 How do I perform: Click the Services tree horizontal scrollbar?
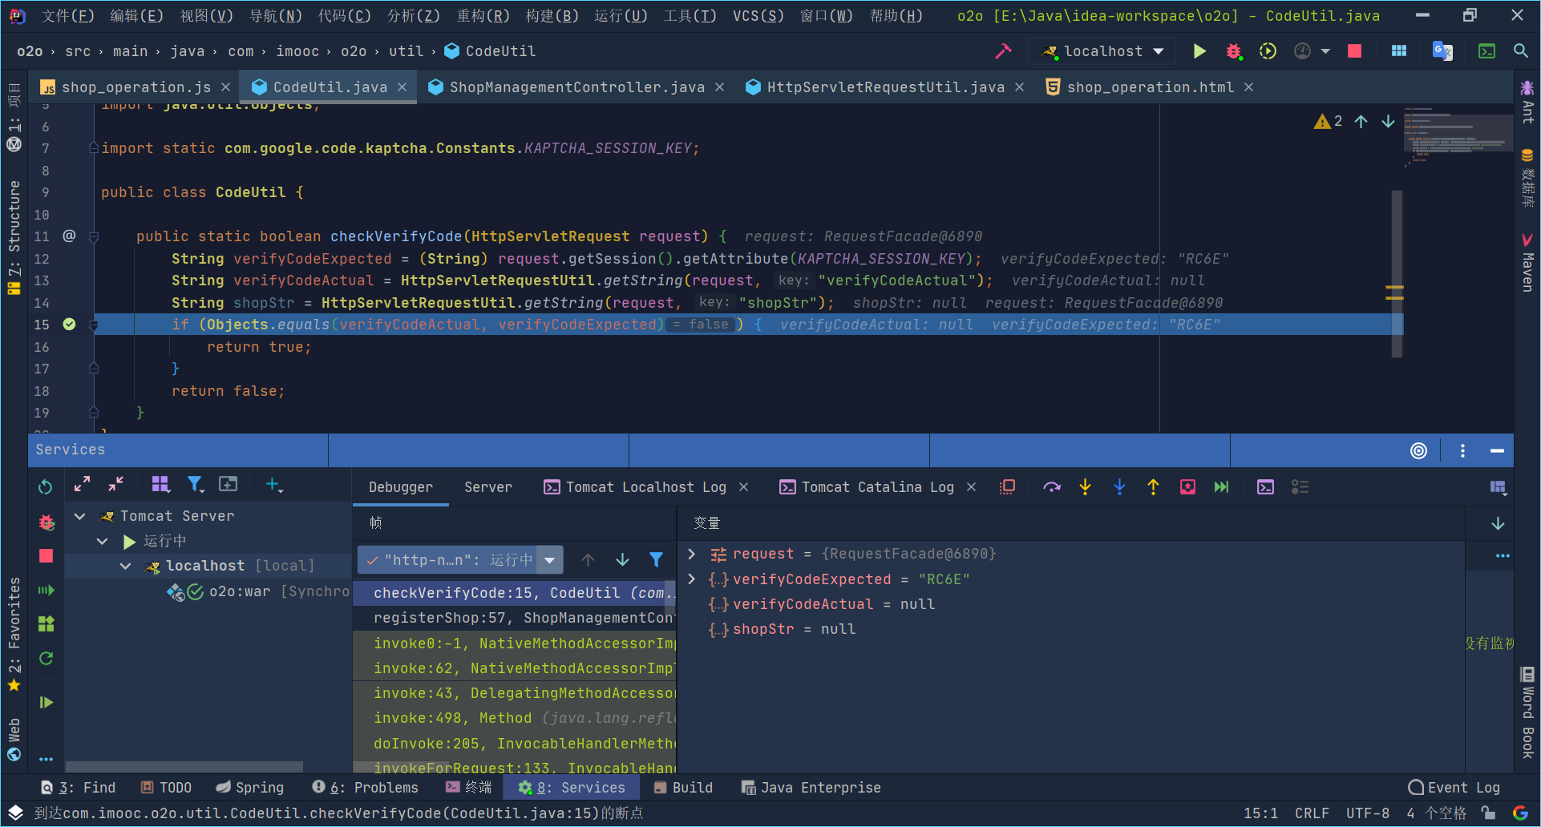pyautogui.click(x=184, y=767)
